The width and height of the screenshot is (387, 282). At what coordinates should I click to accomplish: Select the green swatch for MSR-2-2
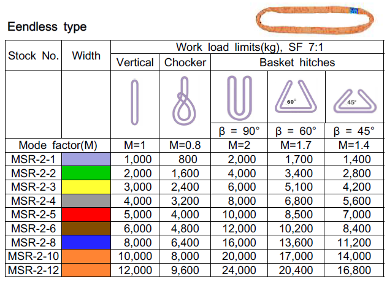click(x=86, y=172)
